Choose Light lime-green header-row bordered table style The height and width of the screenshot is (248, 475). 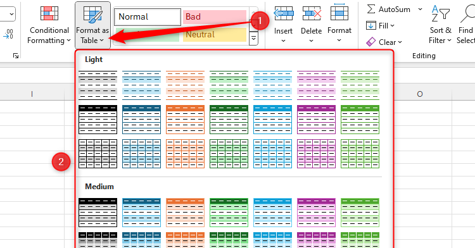[x=360, y=120]
